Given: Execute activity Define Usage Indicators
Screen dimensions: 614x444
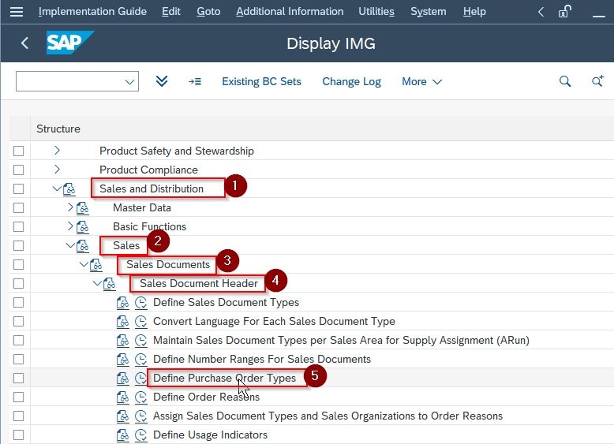Looking at the screenshot, I should 141,435.
